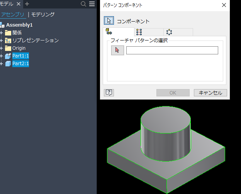Click the Assembly1 assembly icon

pyautogui.click(x=2, y=25)
